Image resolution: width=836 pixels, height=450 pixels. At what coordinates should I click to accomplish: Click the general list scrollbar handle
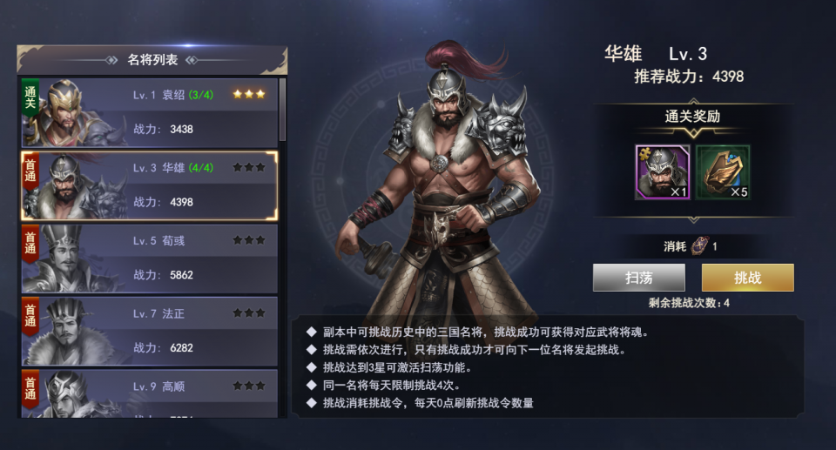282,110
